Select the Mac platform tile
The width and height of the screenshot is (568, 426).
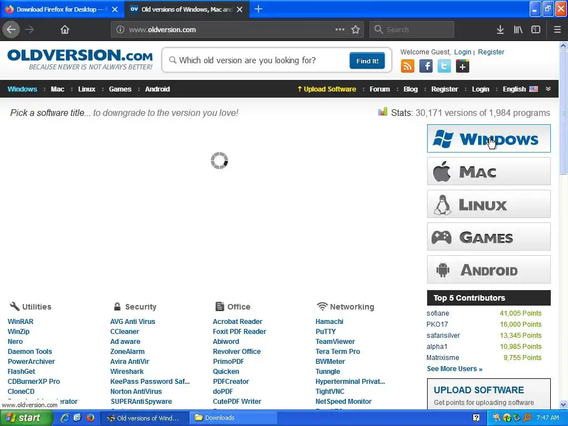click(489, 171)
